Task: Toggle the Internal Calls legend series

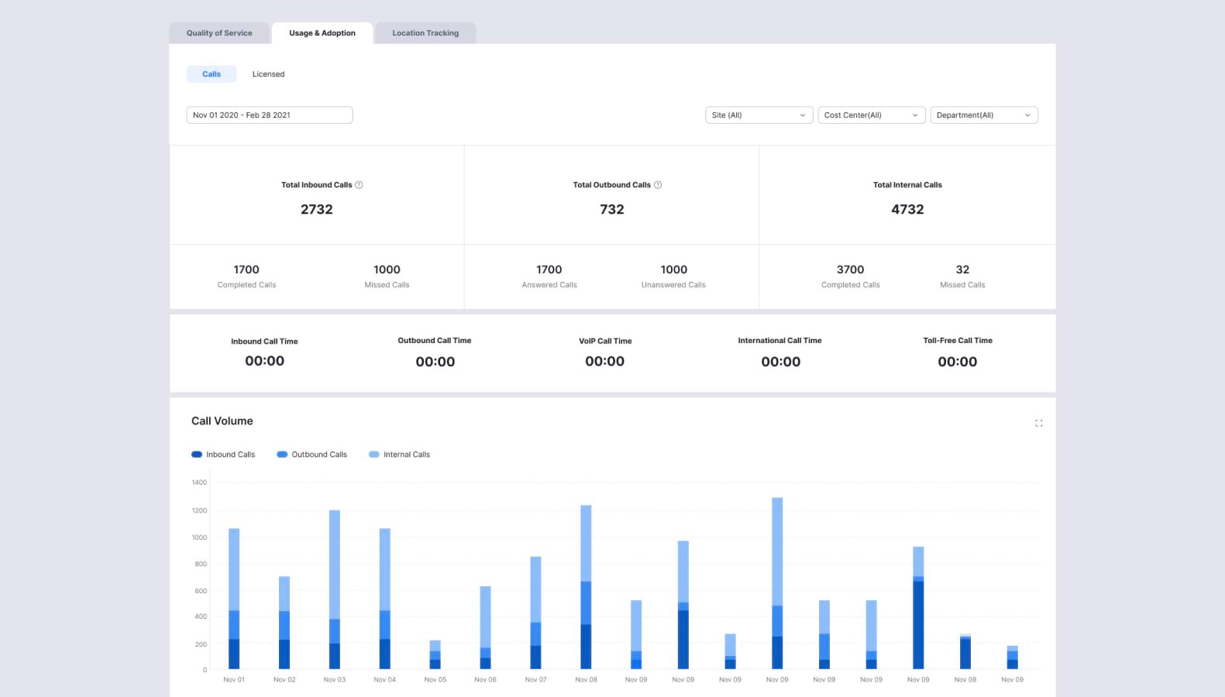Action: pos(399,455)
